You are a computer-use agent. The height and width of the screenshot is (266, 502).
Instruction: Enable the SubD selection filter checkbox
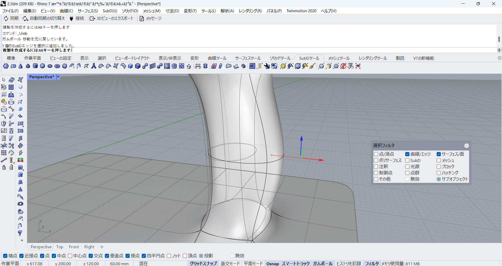pyautogui.click(x=407, y=160)
